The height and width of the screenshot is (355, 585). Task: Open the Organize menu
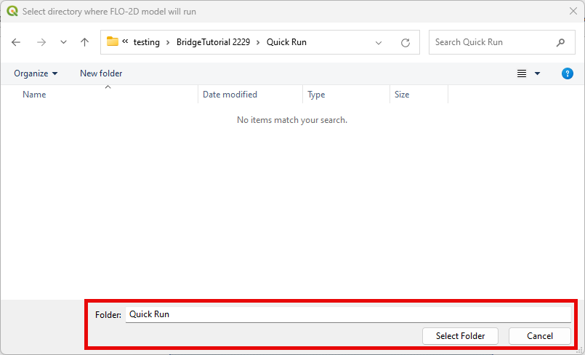pos(36,73)
